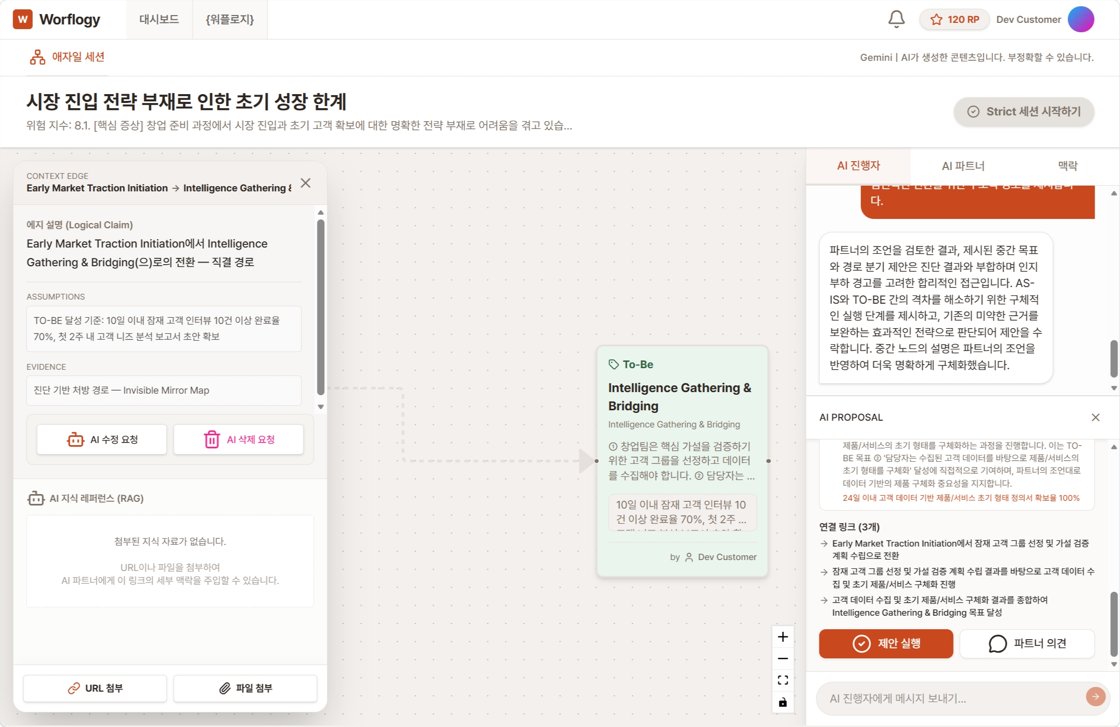This screenshot has height=727, width=1120.
Task: Click the third 연결 링크 고객 데이터 수집 item
Action: pos(957,606)
